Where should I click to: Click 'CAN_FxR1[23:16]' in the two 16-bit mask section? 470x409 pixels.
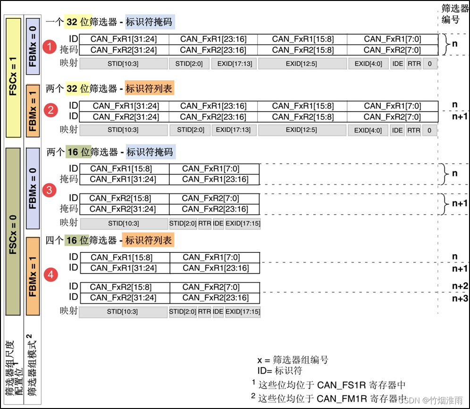[x=215, y=179]
